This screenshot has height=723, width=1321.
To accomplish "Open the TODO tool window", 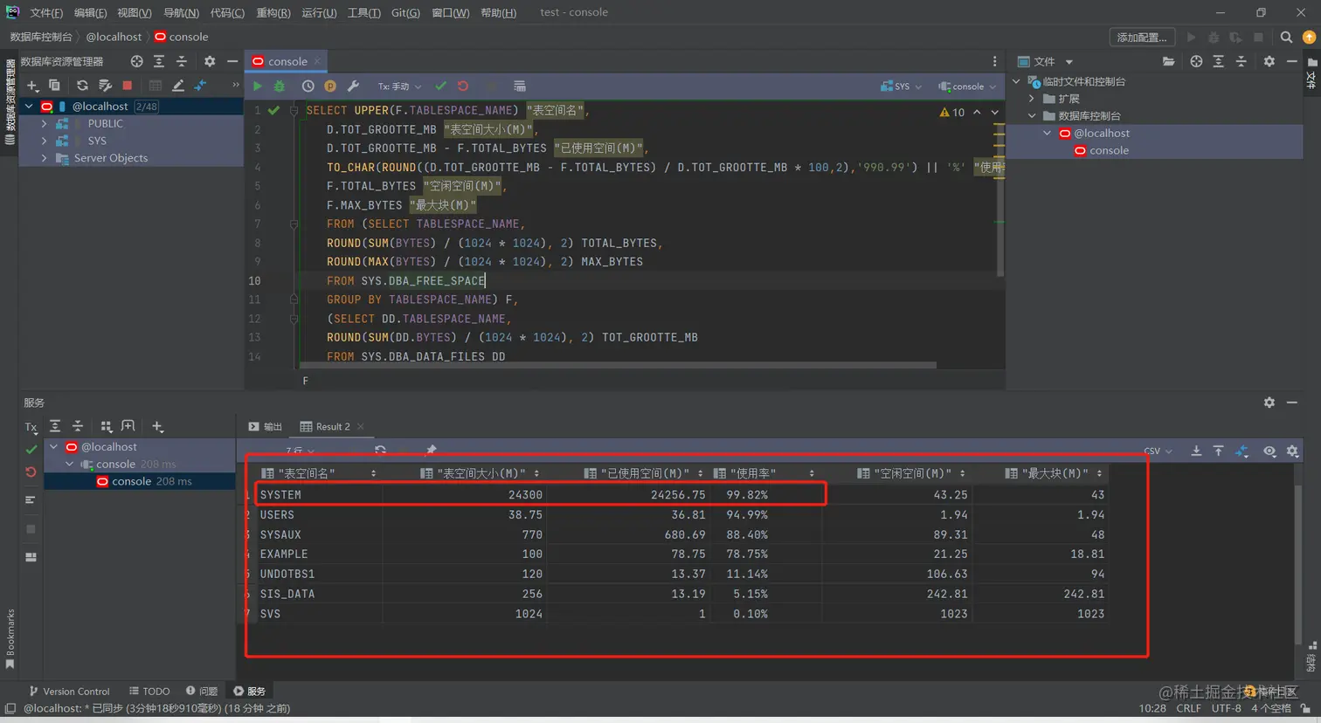I will tap(149, 691).
